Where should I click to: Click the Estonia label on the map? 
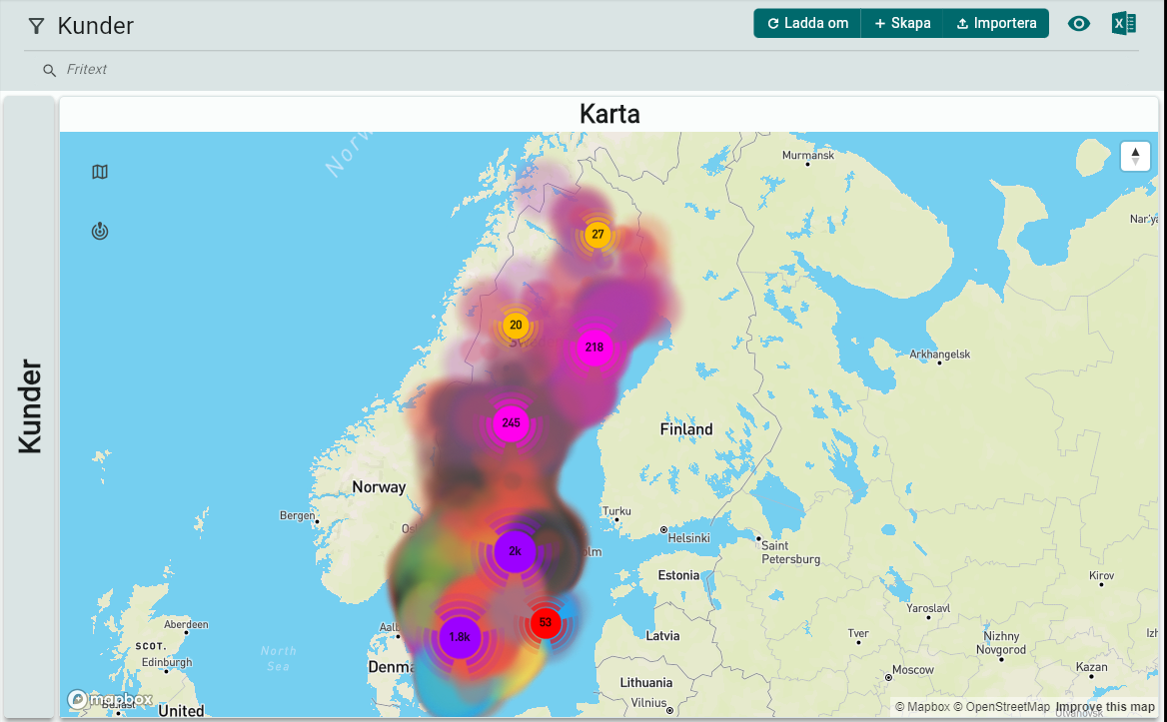pos(678,575)
